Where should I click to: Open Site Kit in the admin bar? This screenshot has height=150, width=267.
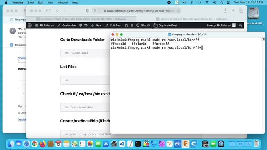[x=143, y=25]
